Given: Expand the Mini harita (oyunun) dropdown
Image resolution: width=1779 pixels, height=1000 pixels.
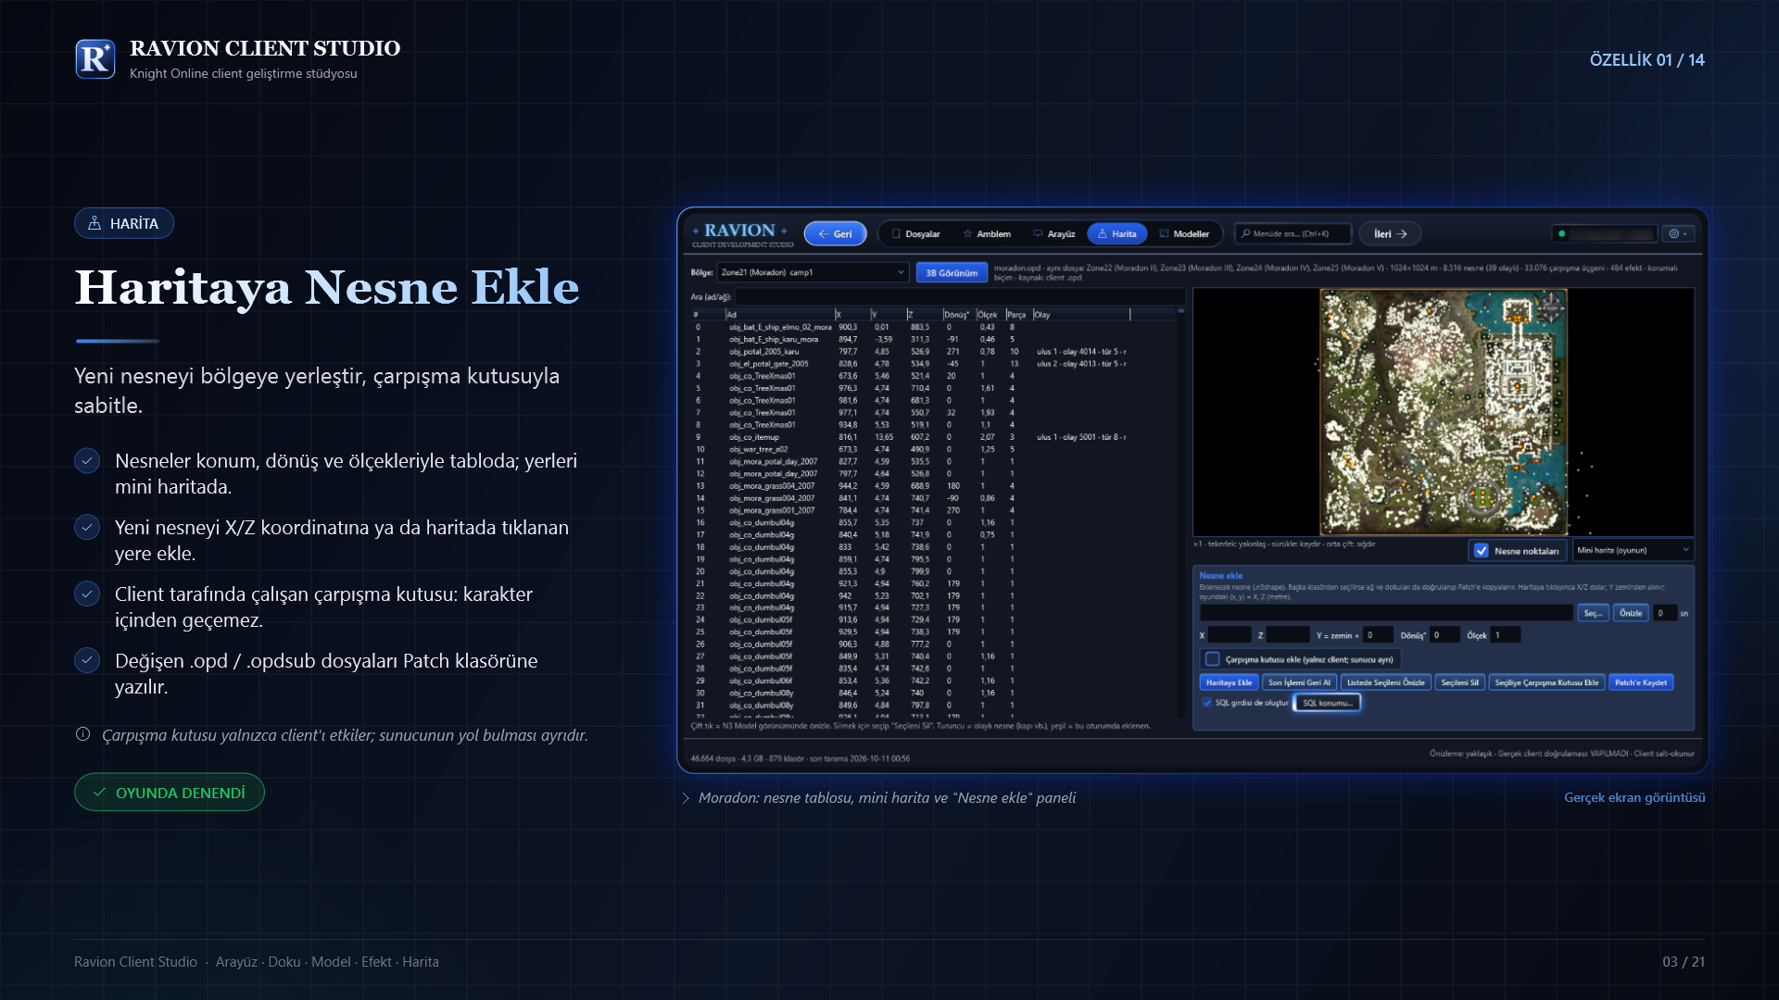Looking at the screenshot, I should tap(1633, 550).
